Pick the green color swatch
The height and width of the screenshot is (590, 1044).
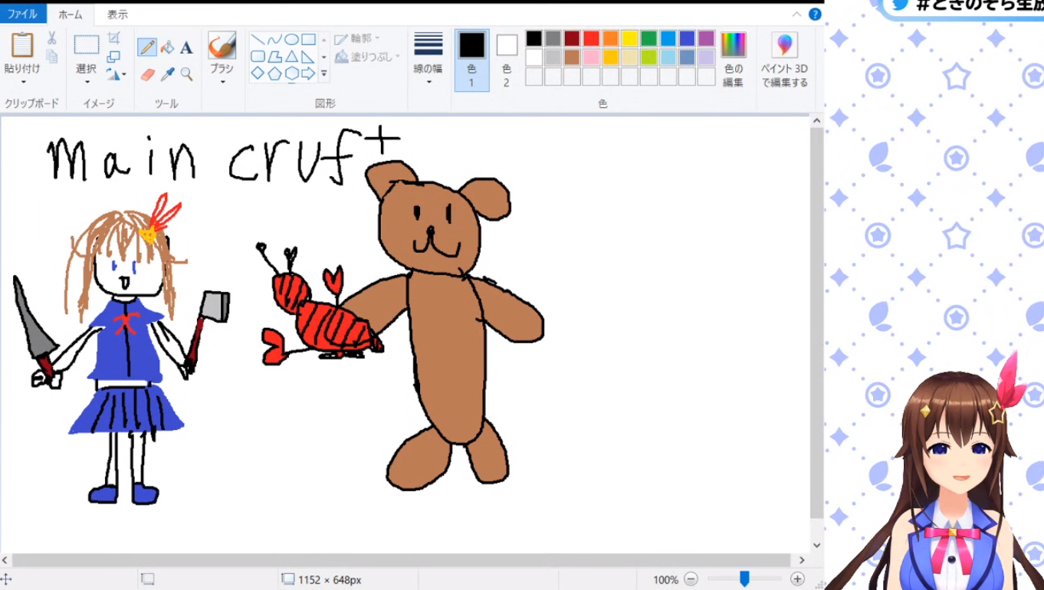648,39
